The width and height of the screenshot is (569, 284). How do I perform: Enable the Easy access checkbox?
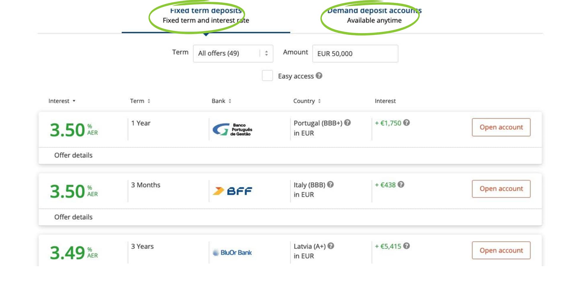click(267, 76)
